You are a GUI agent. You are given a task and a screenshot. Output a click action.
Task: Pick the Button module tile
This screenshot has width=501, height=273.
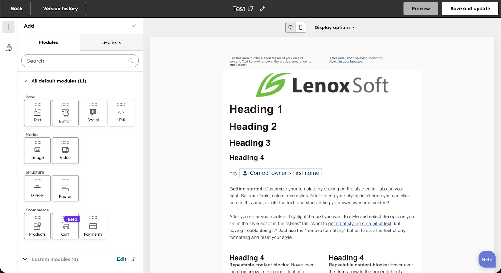tap(65, 113)
